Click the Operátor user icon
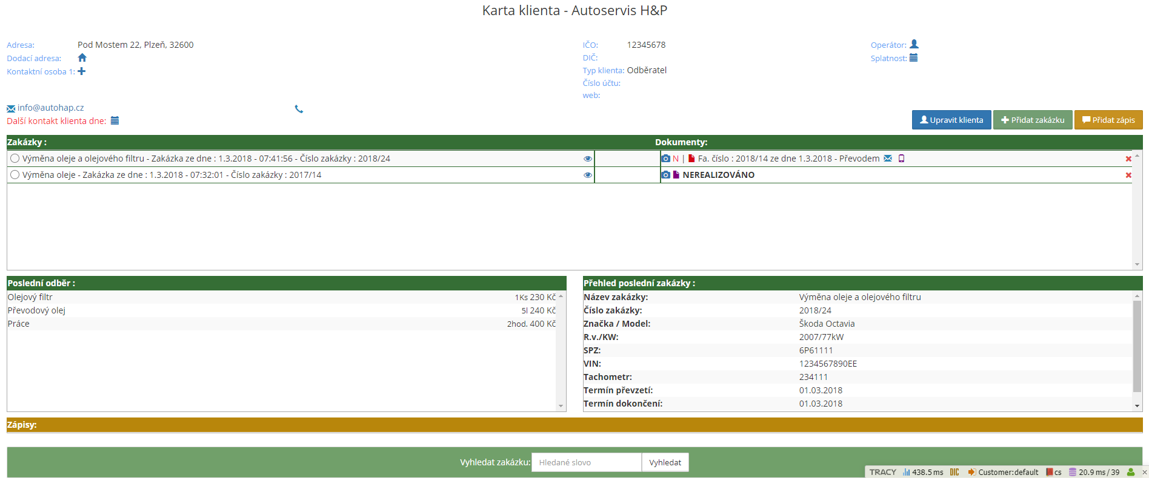Image resolution: width=1149 pixels, height=478 pixels. tap(914, 44)
